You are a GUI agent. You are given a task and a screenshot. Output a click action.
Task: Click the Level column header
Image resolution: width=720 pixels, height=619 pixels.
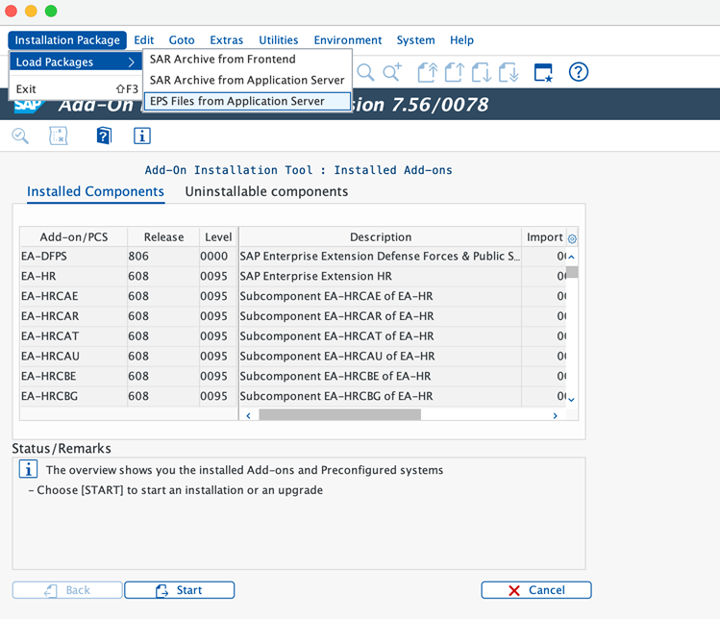(218, 237)
